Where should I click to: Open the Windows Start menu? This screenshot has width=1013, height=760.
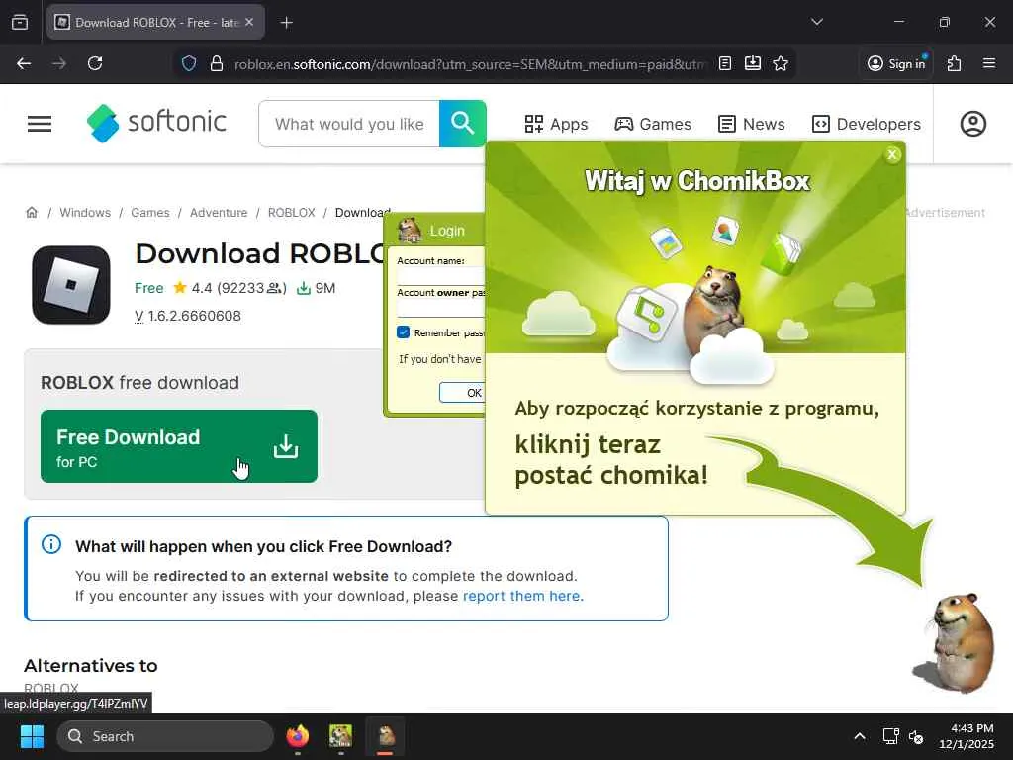(x=32, y=736)
